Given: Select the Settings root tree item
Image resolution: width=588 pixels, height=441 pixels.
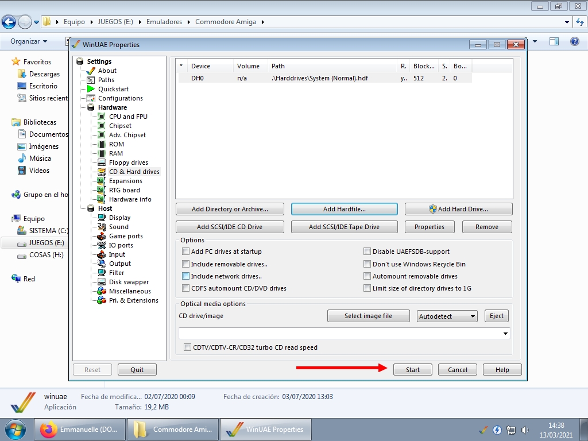Looking at the screenshot, I should click(x=99, y=61).
